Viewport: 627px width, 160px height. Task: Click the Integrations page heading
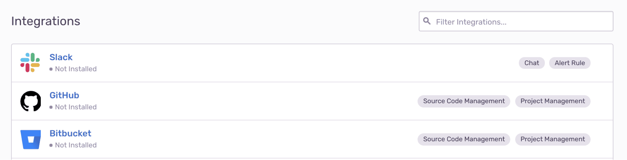click(x=46, y=21)
